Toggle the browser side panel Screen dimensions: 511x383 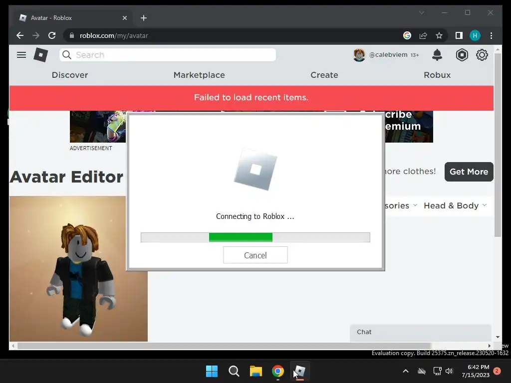click(x=459, y=35)
